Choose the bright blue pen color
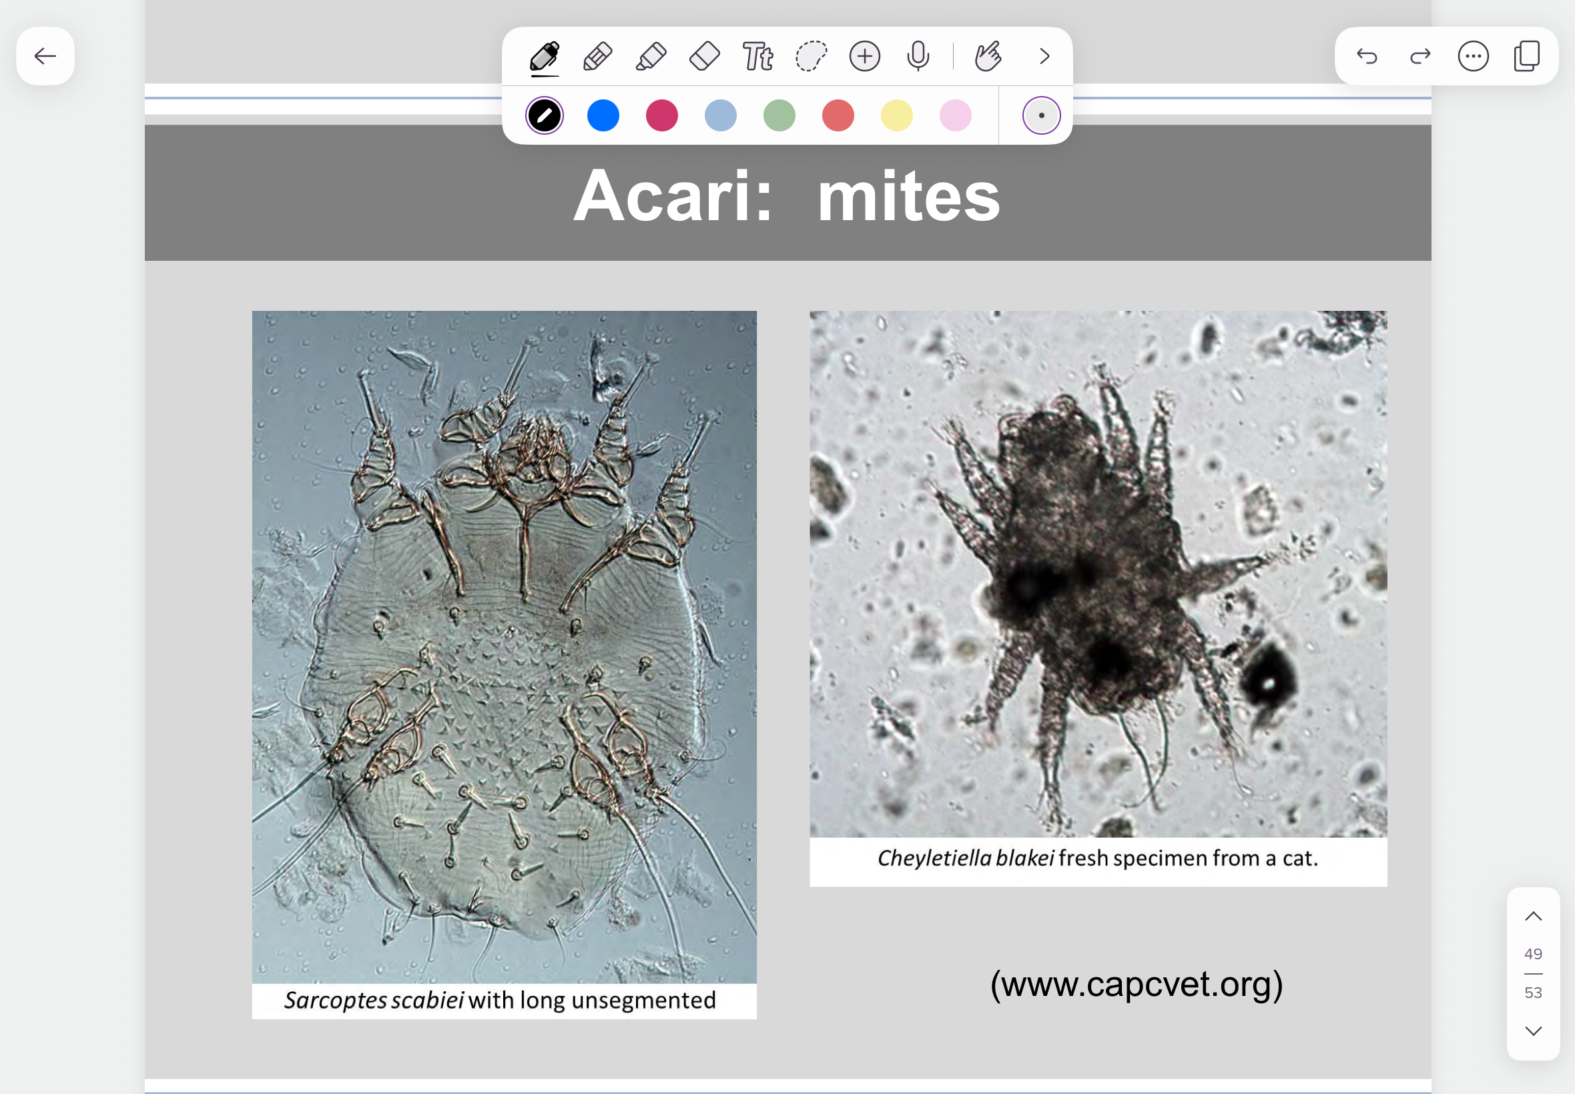Image resolution: width=1575 pixels, height=1094 pixels. click(x=603, y=115)
